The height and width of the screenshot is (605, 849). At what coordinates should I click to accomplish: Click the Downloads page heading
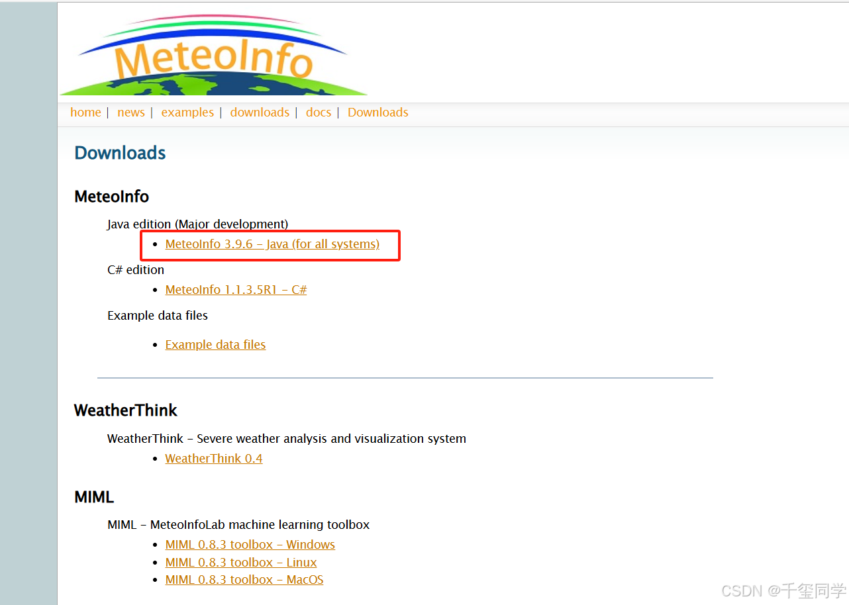click(120, 153)
